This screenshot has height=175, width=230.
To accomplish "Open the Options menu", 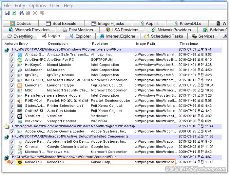I will (37, 6).
